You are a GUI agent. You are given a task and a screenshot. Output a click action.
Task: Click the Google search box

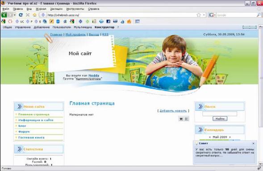point(236,15)
